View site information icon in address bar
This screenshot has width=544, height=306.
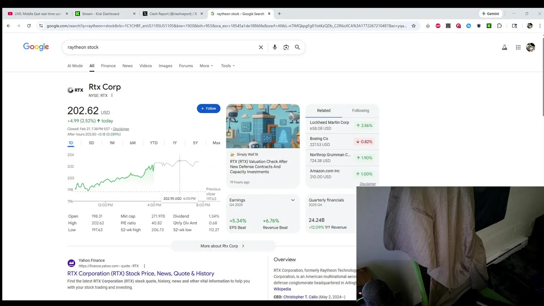[x=41, y=26]
